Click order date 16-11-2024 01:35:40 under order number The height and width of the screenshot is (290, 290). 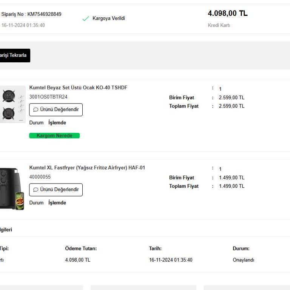tap(23, 25)
